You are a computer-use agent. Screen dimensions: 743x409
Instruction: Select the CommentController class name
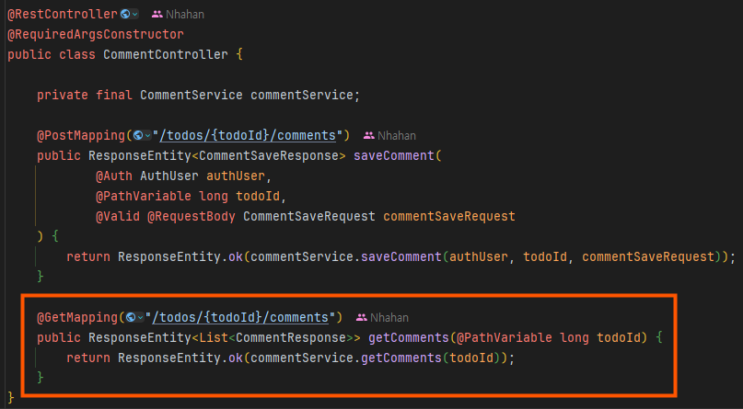click(166, 55)
